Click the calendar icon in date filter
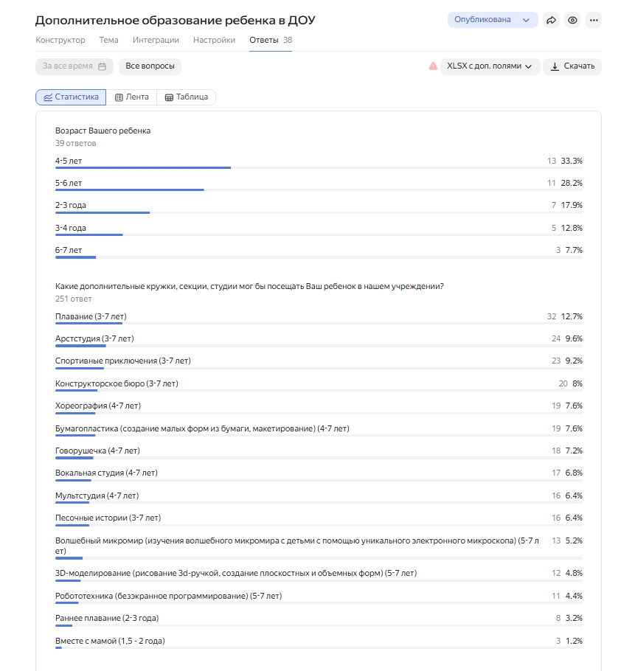The width and height of the screenshot is (635, 671). point(102,66)
